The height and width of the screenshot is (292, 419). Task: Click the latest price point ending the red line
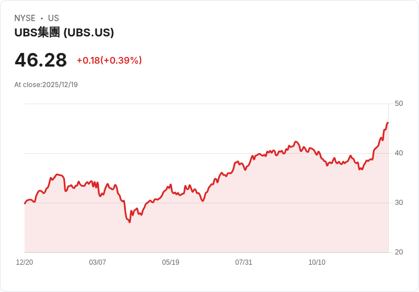pyautogui.click(x=388, y=122)
